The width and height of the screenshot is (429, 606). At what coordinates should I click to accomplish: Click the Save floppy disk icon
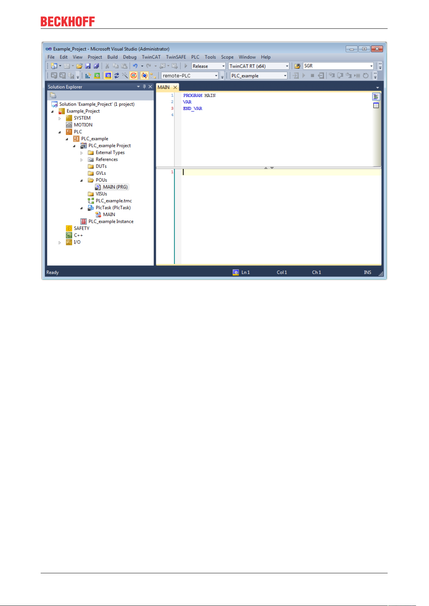tap(88, 66)
